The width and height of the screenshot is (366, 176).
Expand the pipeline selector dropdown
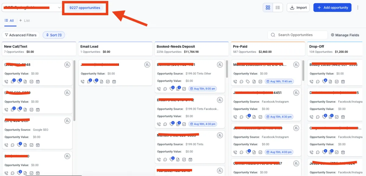(x=31, y=8)
